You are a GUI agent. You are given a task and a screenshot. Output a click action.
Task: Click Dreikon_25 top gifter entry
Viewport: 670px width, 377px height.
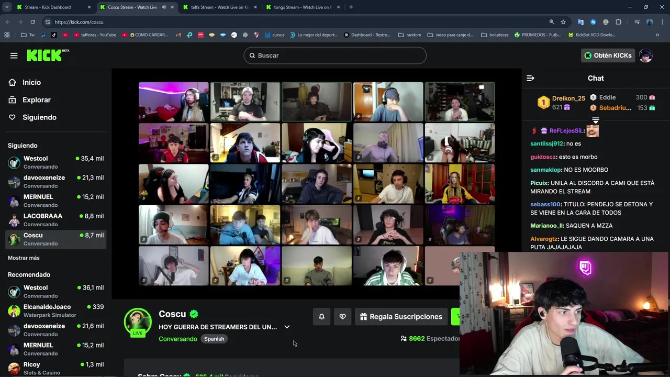561,102
